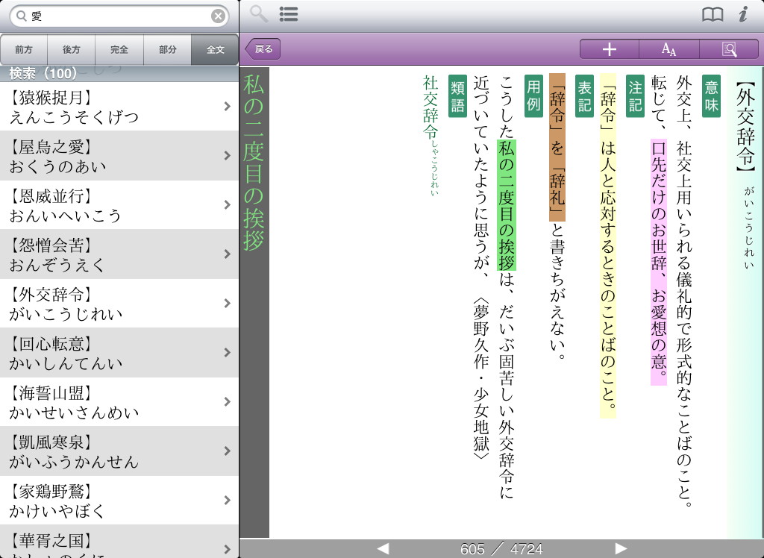Select 前方 prefix match mode
Screen dimensions: 764x558
[x=24, y=50]
